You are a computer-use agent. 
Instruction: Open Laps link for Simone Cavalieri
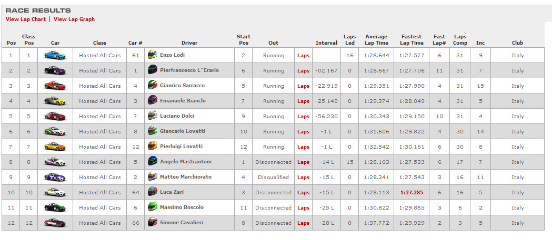[x=303, y=223]
